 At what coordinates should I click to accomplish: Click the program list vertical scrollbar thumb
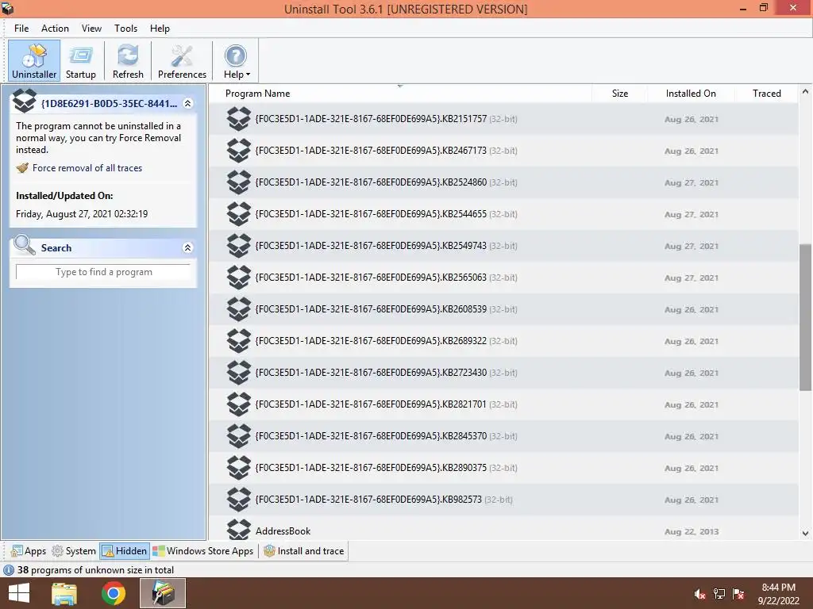click(805, 317)
